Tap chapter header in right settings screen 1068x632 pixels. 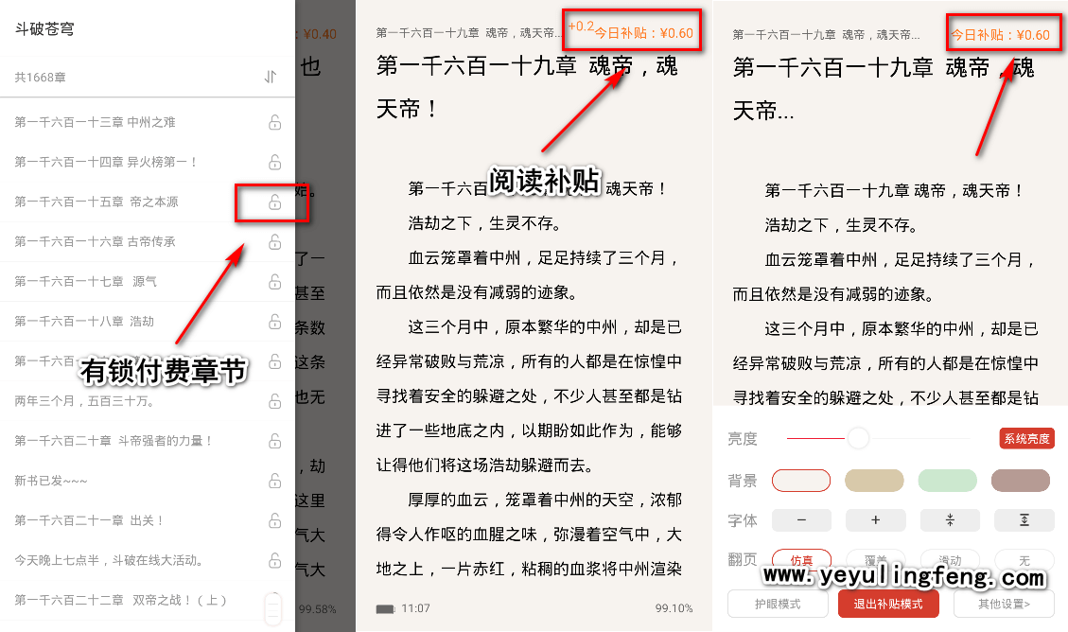[826, 35]
